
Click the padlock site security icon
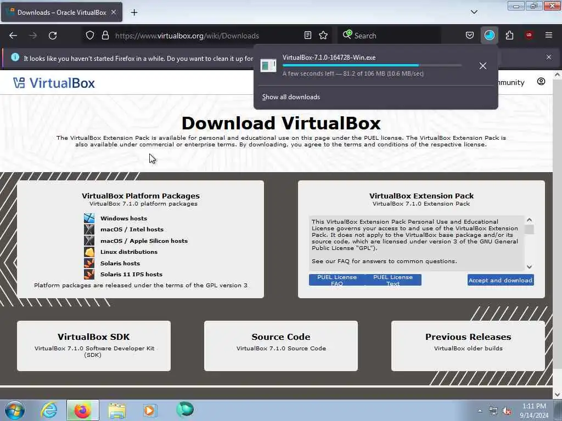pyautogui.click(x=105, y=36)
